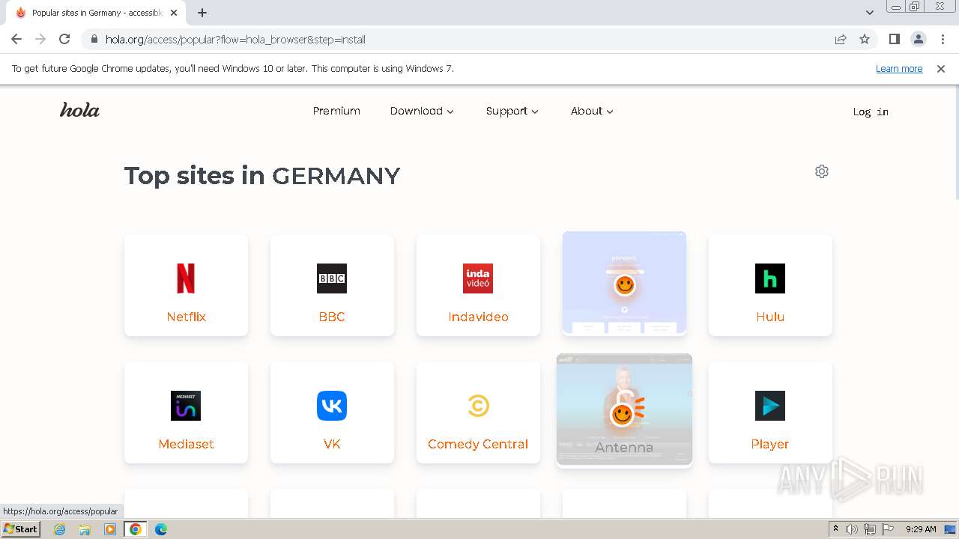This screenshot has width=959, height=539.
Task: Open a new tab
Action: click(x=202, y=13)
